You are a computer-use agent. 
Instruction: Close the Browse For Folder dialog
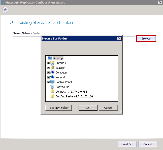click(x=119, y=39)
